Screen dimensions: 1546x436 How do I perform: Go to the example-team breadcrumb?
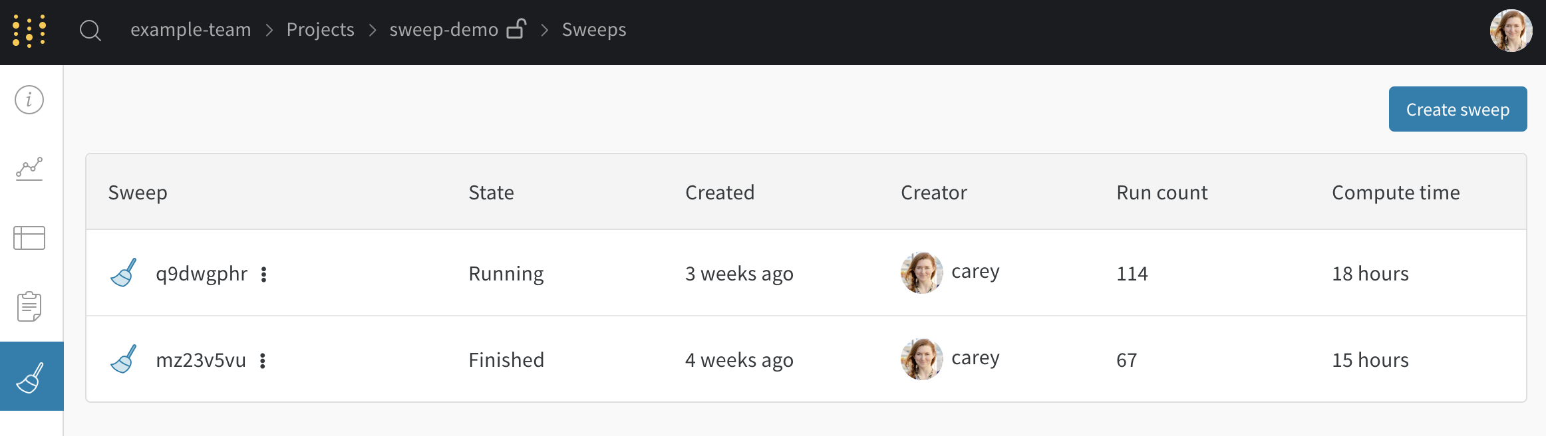coord(191,30)
